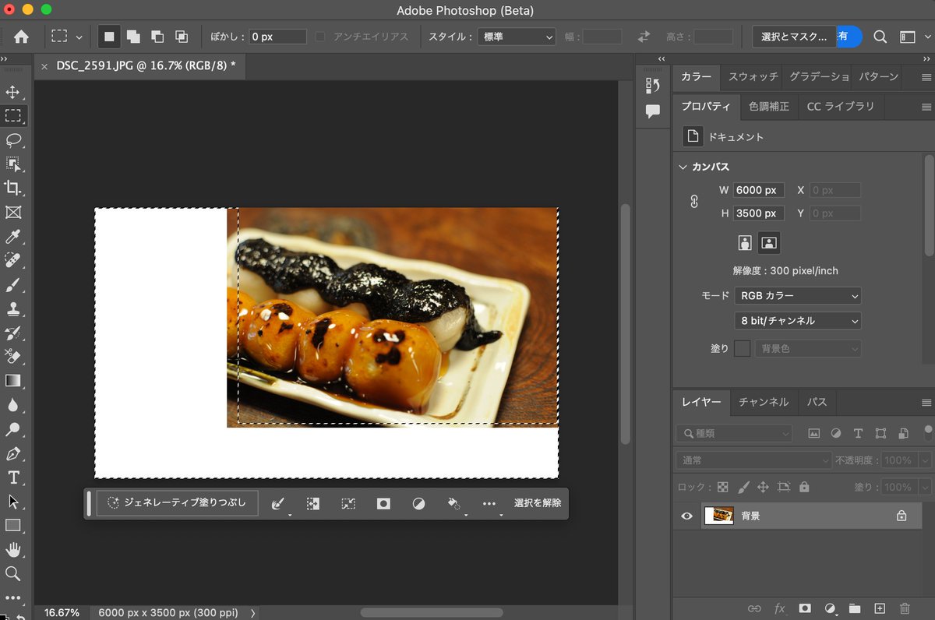The image size is (935, 620).
Task: Toggle lock transparent pixels icon
Action: coord(723,487)
